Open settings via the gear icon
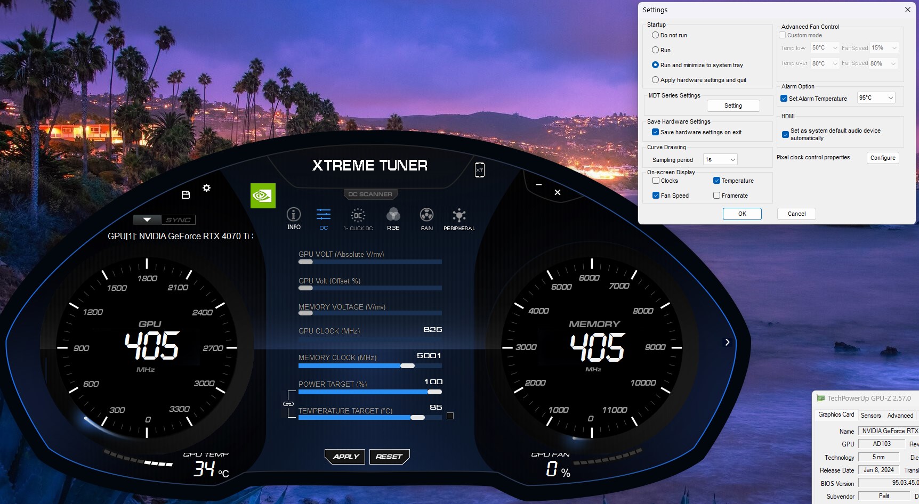Screen dimensions: 919x504 [x=206, y=188]
